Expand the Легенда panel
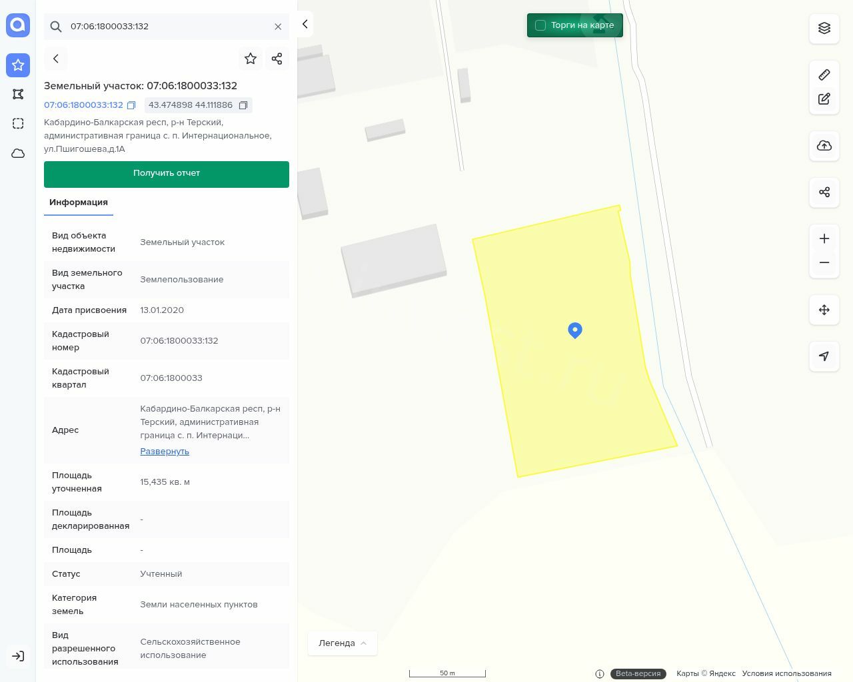The image size is (853, 682). click(343, 643)
